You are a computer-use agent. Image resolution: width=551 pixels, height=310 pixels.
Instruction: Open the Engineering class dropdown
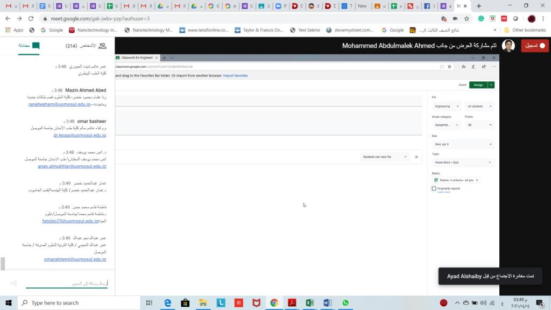(x=447, y=107)
